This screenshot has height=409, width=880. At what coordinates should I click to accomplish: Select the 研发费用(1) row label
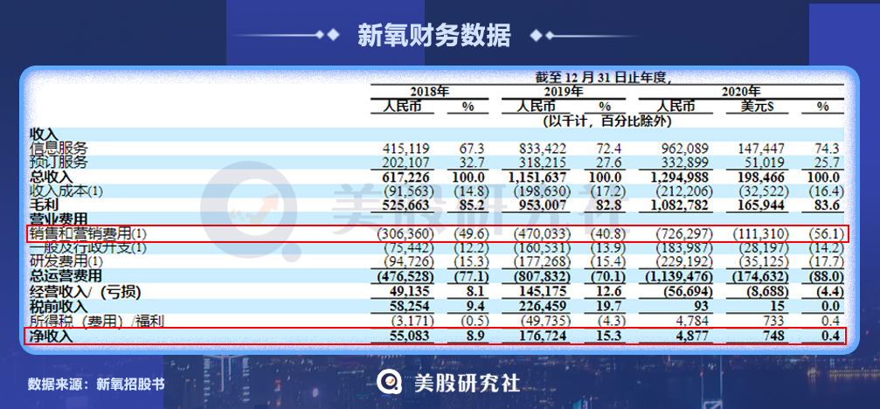[66, 261]
